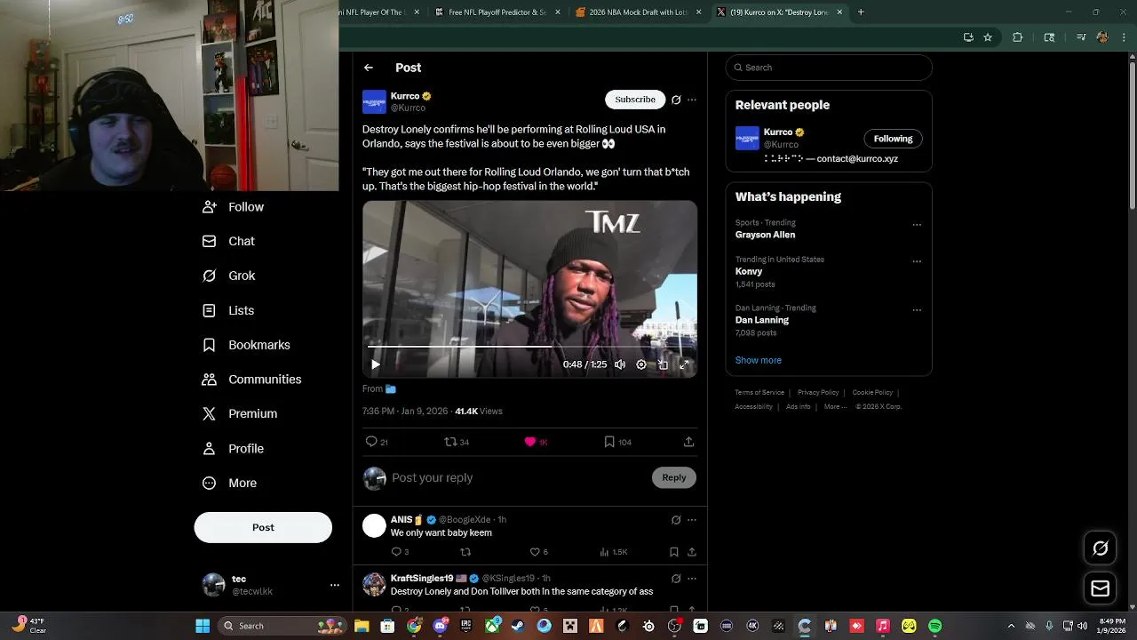Open Windows Start menu
1137x640 pixels.
click(x=203, y=626)
